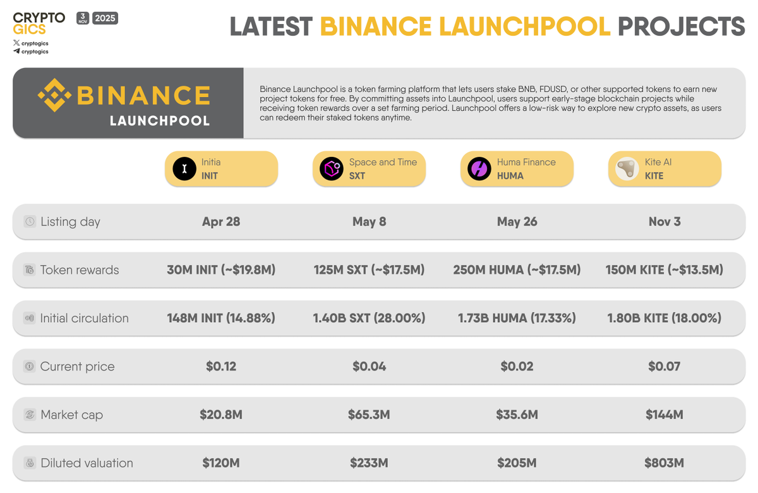Click the Space and Time SXT logo
758x493 pixels.
(x=332, y=169)
